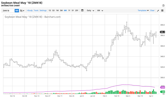Click the 360.0 price axis label
The height and width of the screenshot is (98, 166).
point(163,46)
